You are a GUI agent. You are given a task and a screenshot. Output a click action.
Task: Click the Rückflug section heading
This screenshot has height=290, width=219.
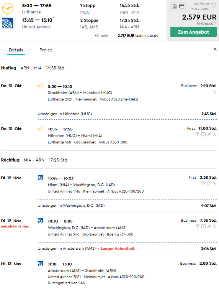(x=10, y=160)
